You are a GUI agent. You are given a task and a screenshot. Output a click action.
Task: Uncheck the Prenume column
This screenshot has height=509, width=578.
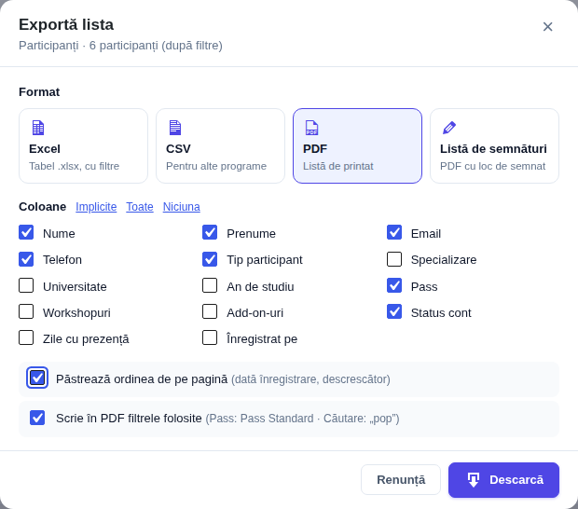(x=210, y=232)
